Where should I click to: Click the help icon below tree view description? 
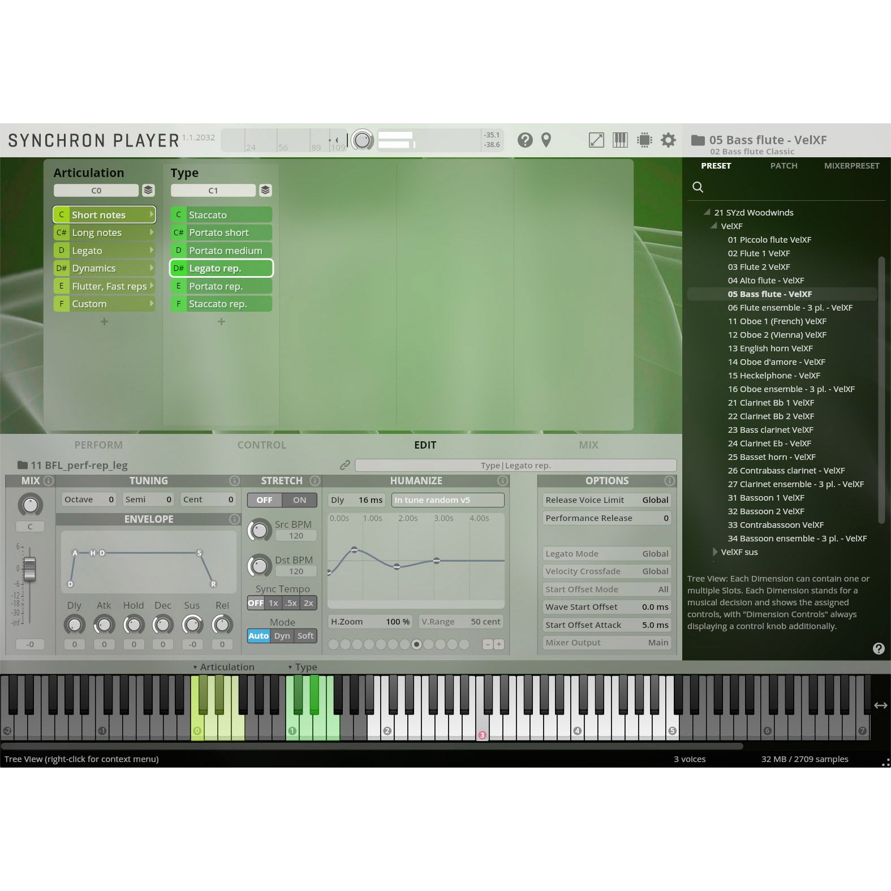pos(878,649)
